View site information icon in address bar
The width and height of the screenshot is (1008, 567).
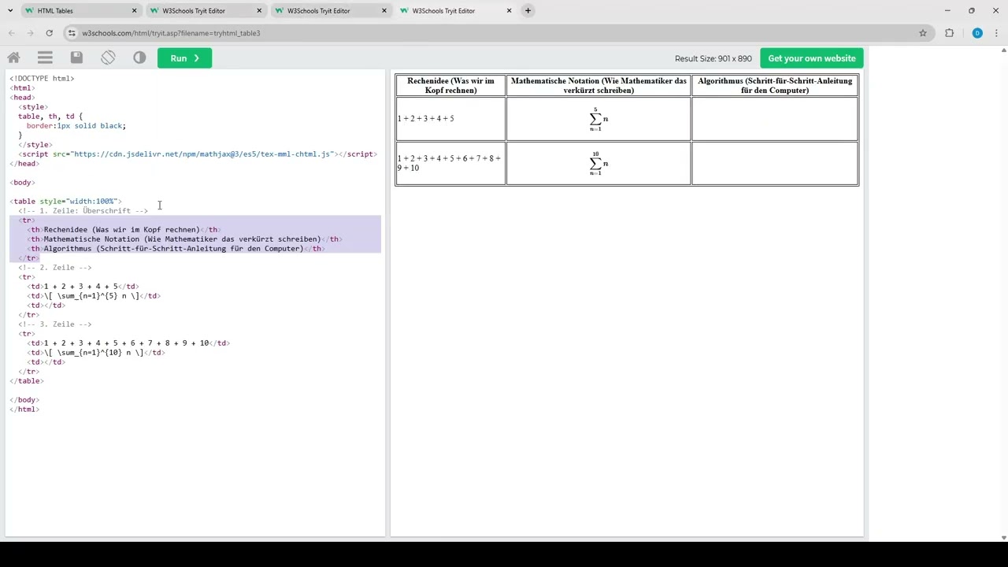click(x=72, y=33)
